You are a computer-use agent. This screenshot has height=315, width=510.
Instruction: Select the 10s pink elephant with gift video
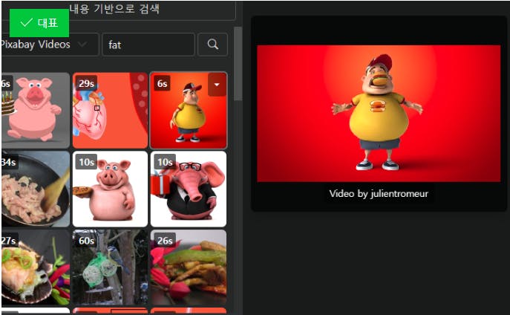pos(189,189)
